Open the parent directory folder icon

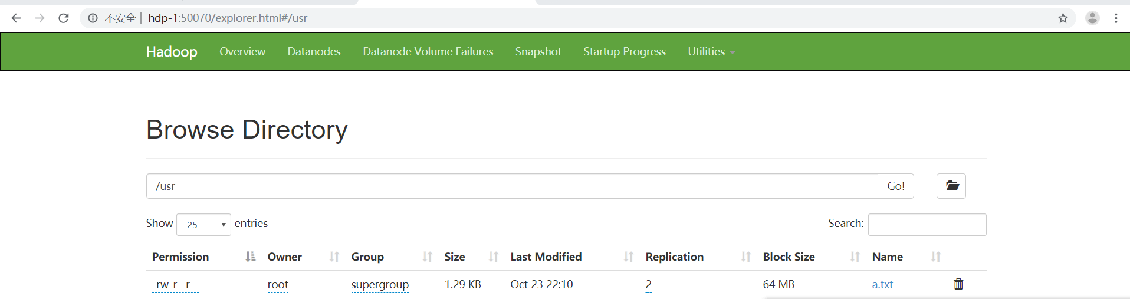tap(951, 186)
